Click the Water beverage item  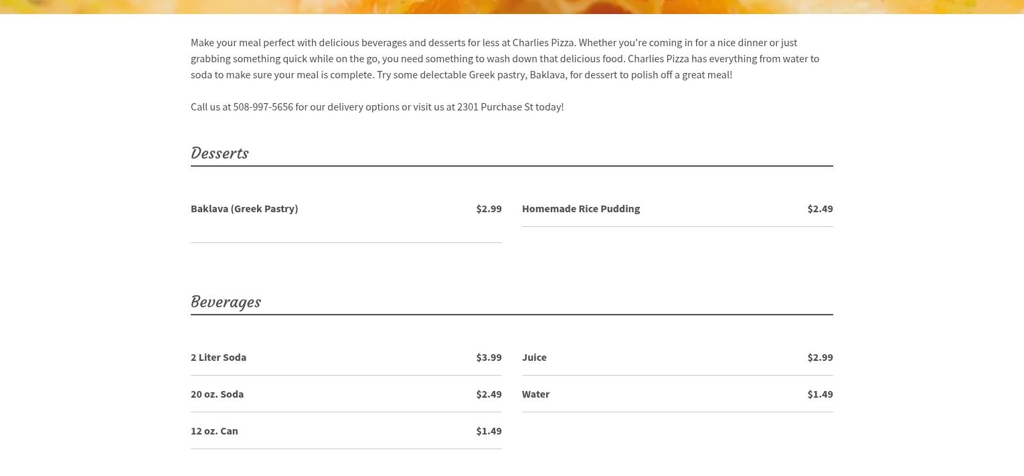pos(535,394)
